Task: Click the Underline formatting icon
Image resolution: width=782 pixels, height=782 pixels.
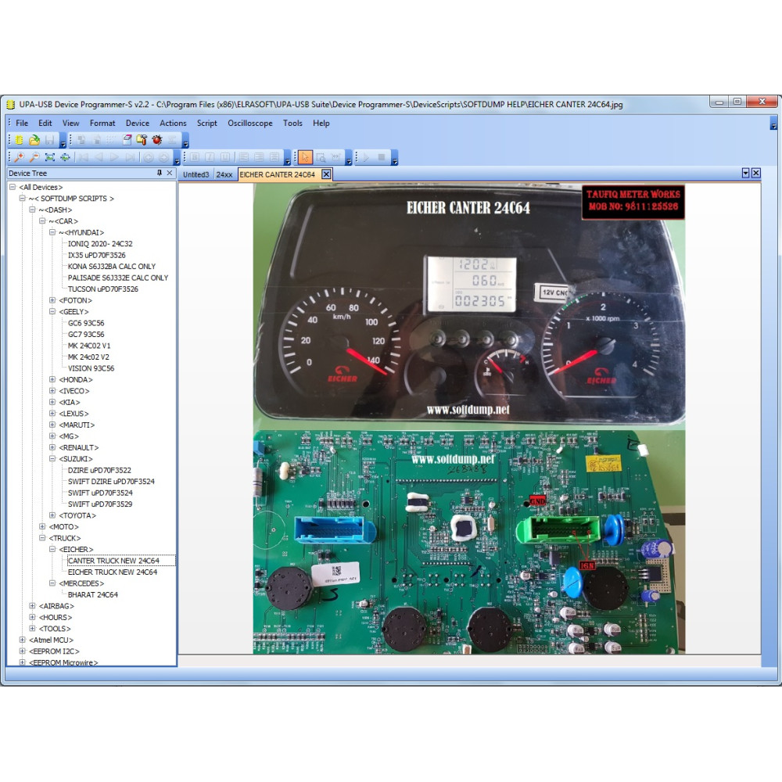Action: pyautogui.click(x=225, y=158)
